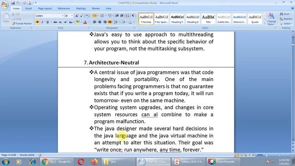
Task: Align text left
Action: click(x=94, y=22)
